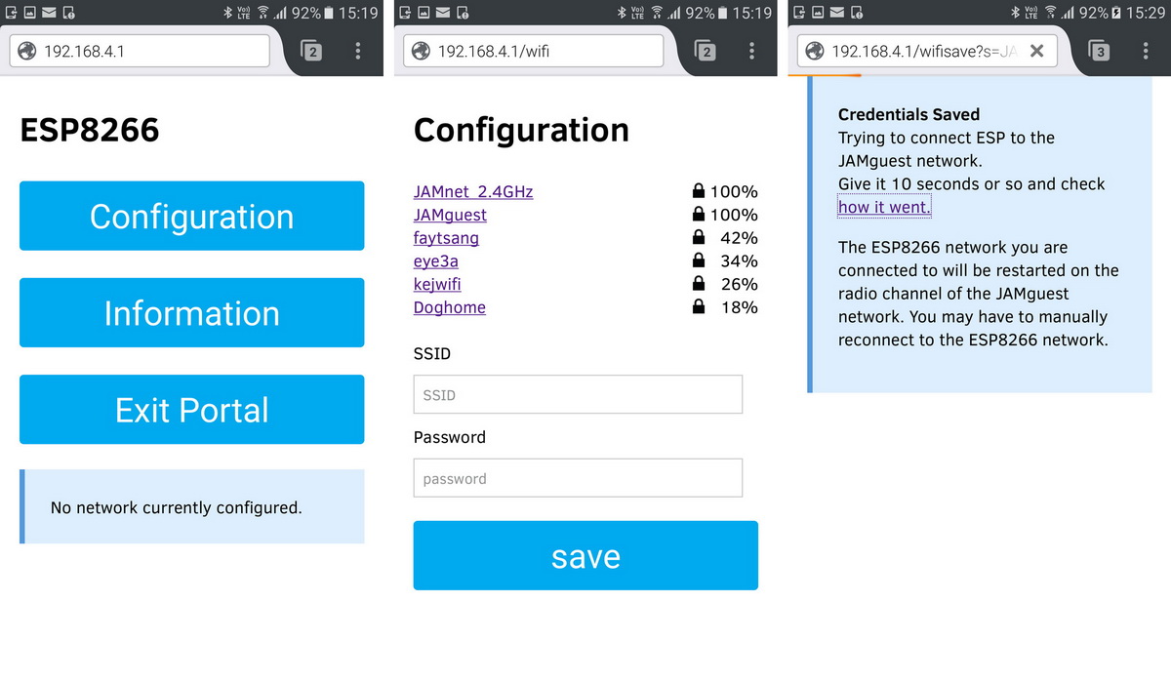Pick the eye3a network link
Screen dimensions: 1171x681
(x=435, y=260)
